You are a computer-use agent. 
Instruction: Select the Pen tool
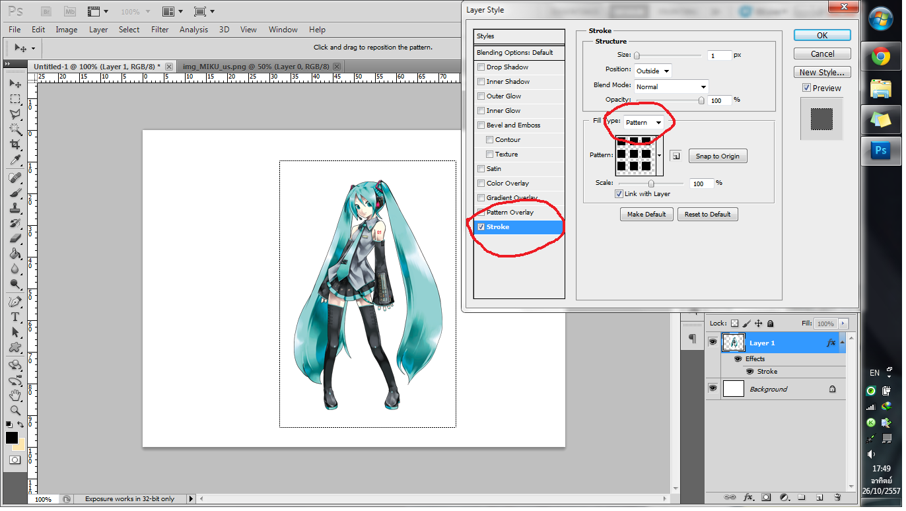point(15,302)
